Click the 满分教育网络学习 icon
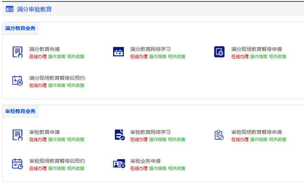The height and width of the screenshot is (189, 304). pyautogui.click(x=118, y=52)
